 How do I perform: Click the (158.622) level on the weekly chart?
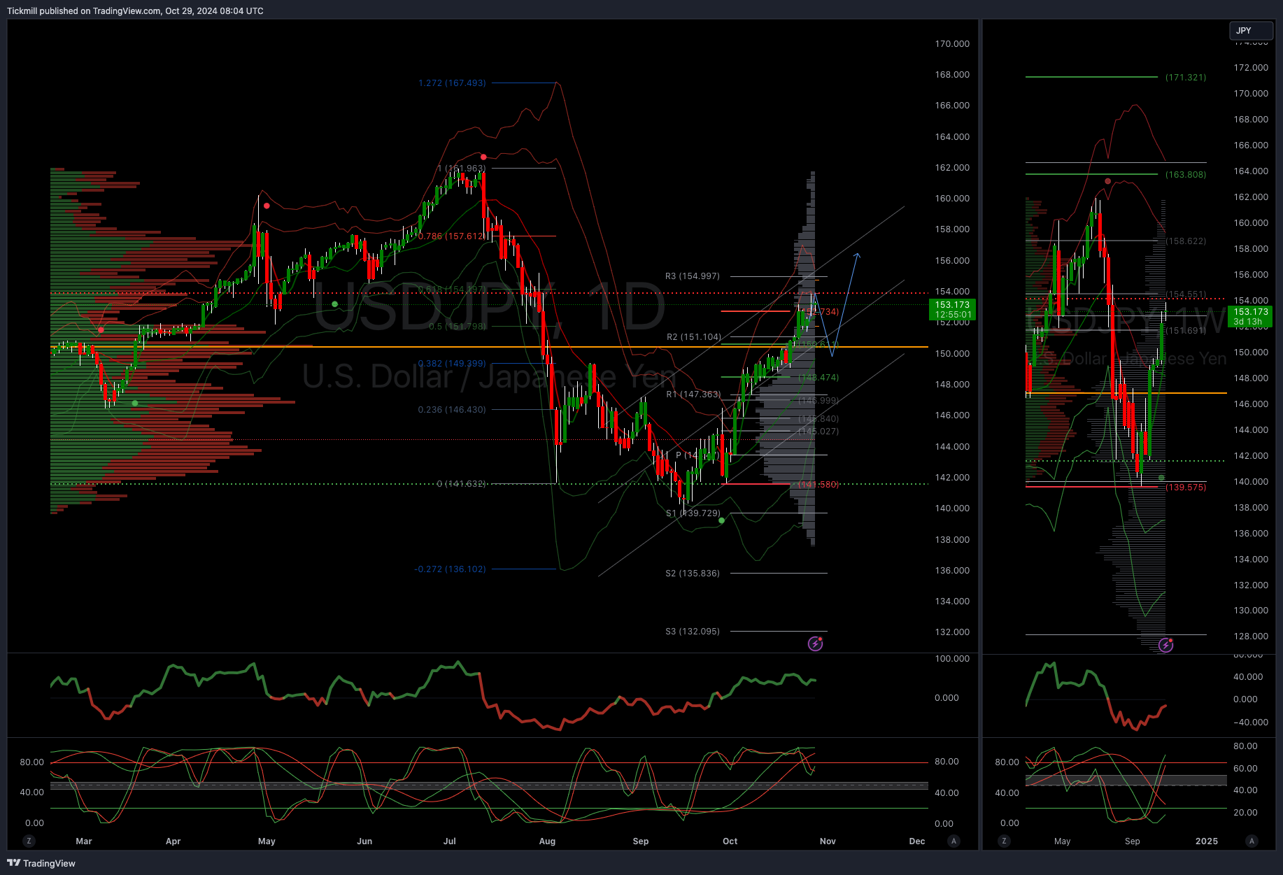(1186, 241)
